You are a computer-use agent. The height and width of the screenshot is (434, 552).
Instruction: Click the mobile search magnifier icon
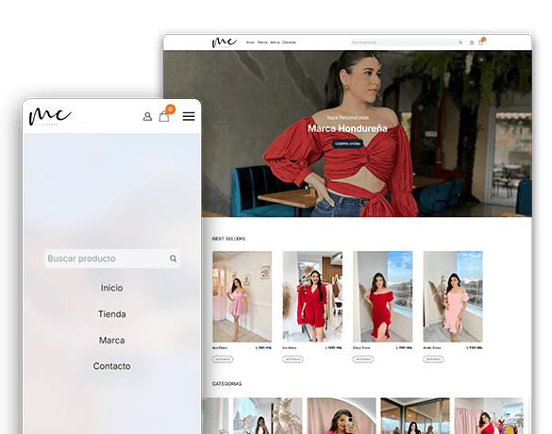coord(173,259)
